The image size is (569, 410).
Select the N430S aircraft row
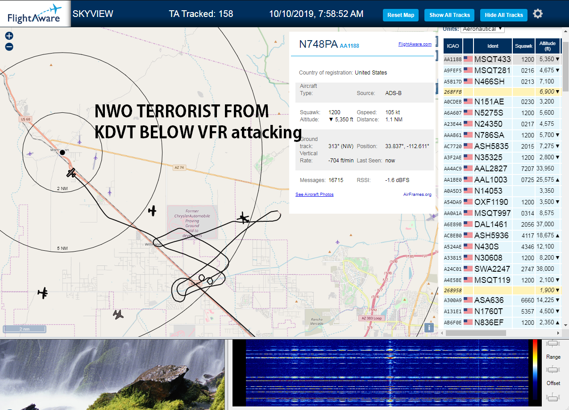pos(502,247)
